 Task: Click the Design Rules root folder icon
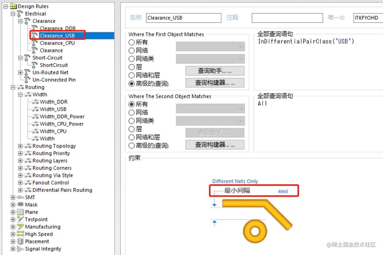tap(13, 6)
